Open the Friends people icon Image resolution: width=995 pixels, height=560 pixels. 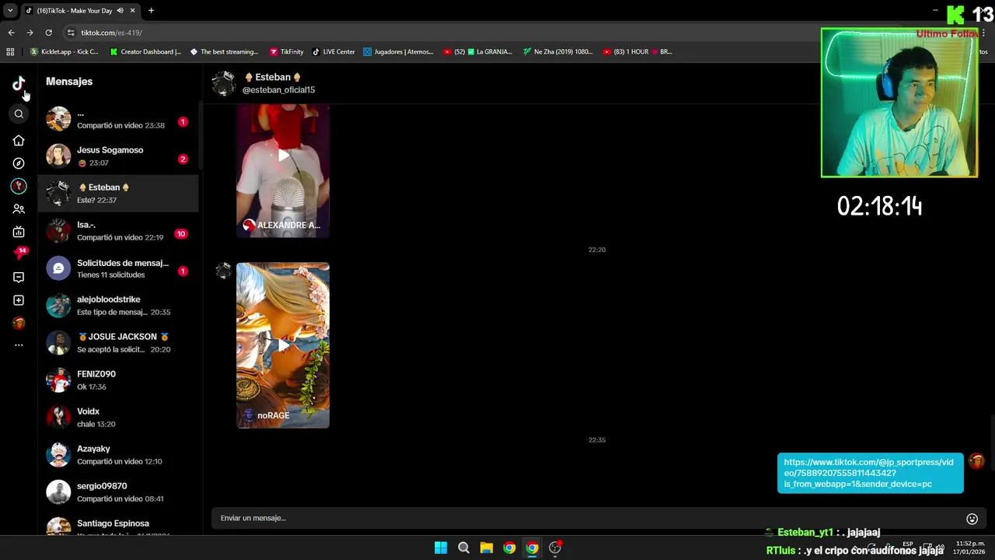pyautogui.click(x=19, y=209)
